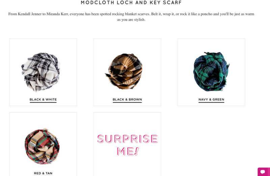Select the black and brown plaid scarf image
The width and height of the screenshot is (270, 176).
click(124, 71)
